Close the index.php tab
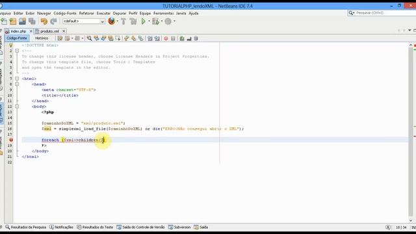This screenshot has width=416, height=234. [31, 31]
